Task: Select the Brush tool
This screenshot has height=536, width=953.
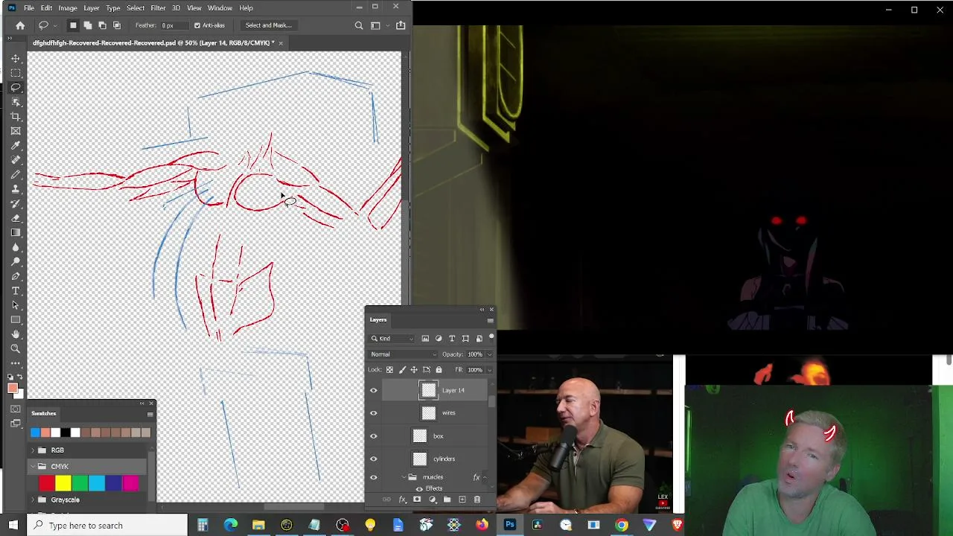Action: (x=16, y=174)
